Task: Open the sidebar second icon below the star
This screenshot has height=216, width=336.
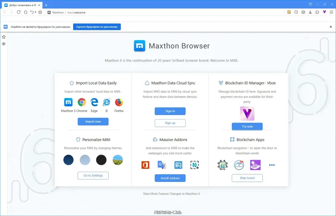Action: 4,44
